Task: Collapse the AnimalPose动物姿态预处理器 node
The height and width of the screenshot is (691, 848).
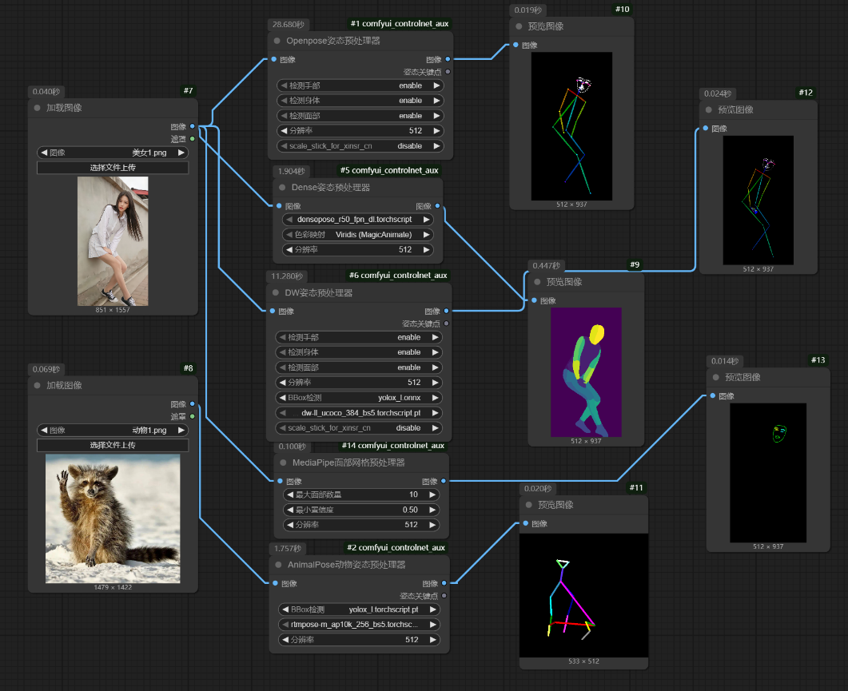Action: 280,563
